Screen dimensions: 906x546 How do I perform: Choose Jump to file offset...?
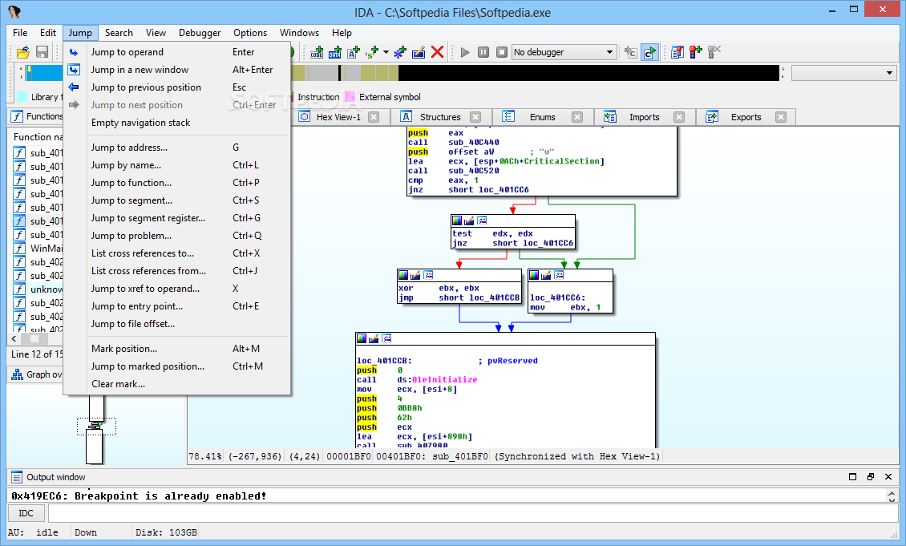coord(177,324)
